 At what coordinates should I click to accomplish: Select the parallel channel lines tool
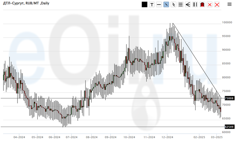(174, 5)
